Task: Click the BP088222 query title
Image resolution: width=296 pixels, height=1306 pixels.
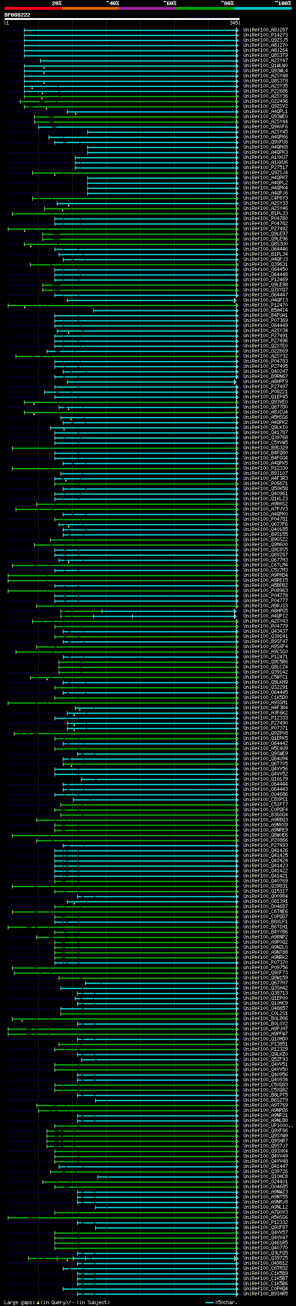Action: point(17,15)
